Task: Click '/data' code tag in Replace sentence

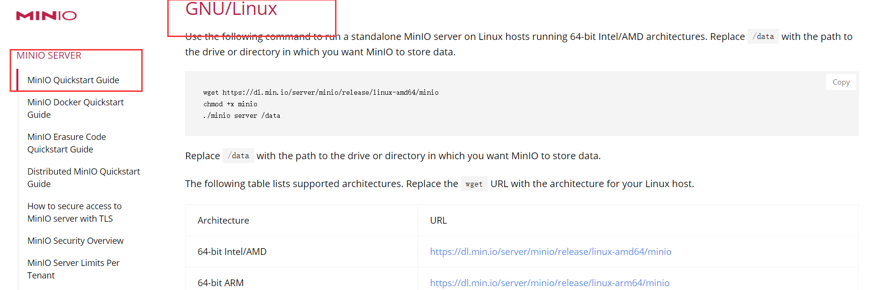Action: pyautogui.click(x=238, y=156)
